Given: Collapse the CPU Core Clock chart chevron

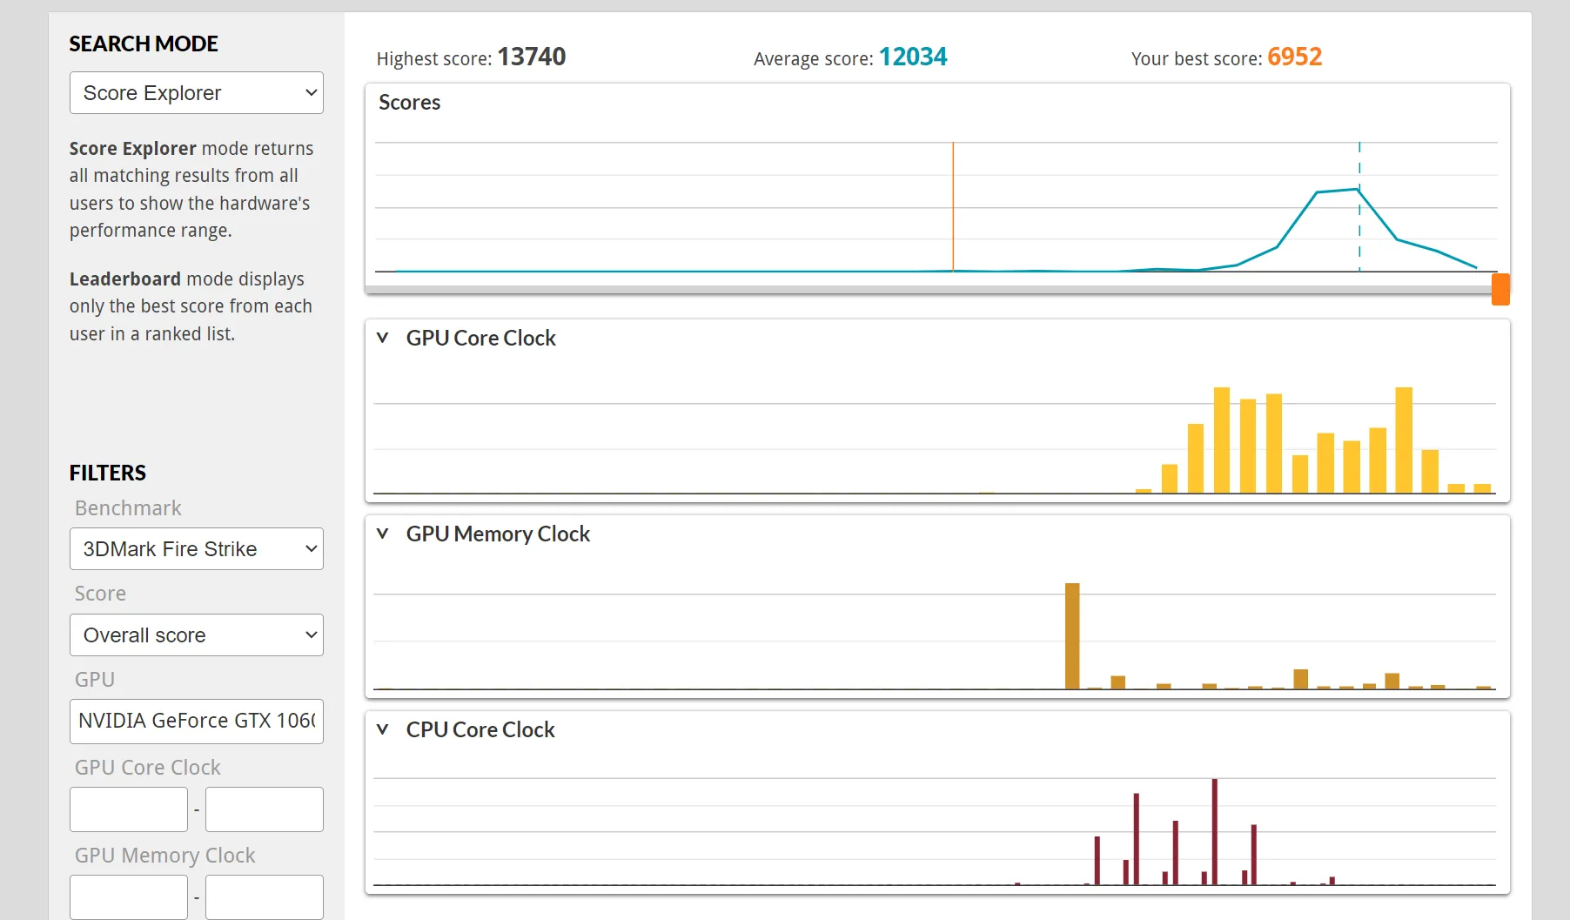Looking at the screenshot, I should coord(382,729).
